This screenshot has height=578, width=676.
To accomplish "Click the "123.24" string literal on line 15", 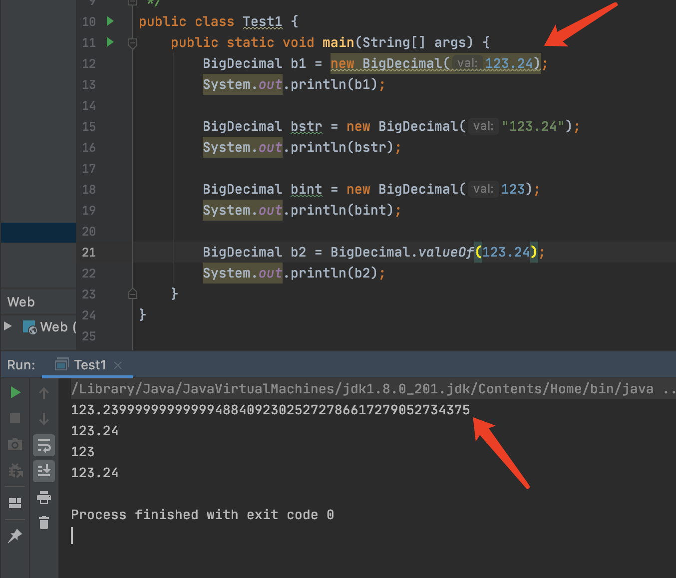I will pyautogui.click(x=533, y=126).
